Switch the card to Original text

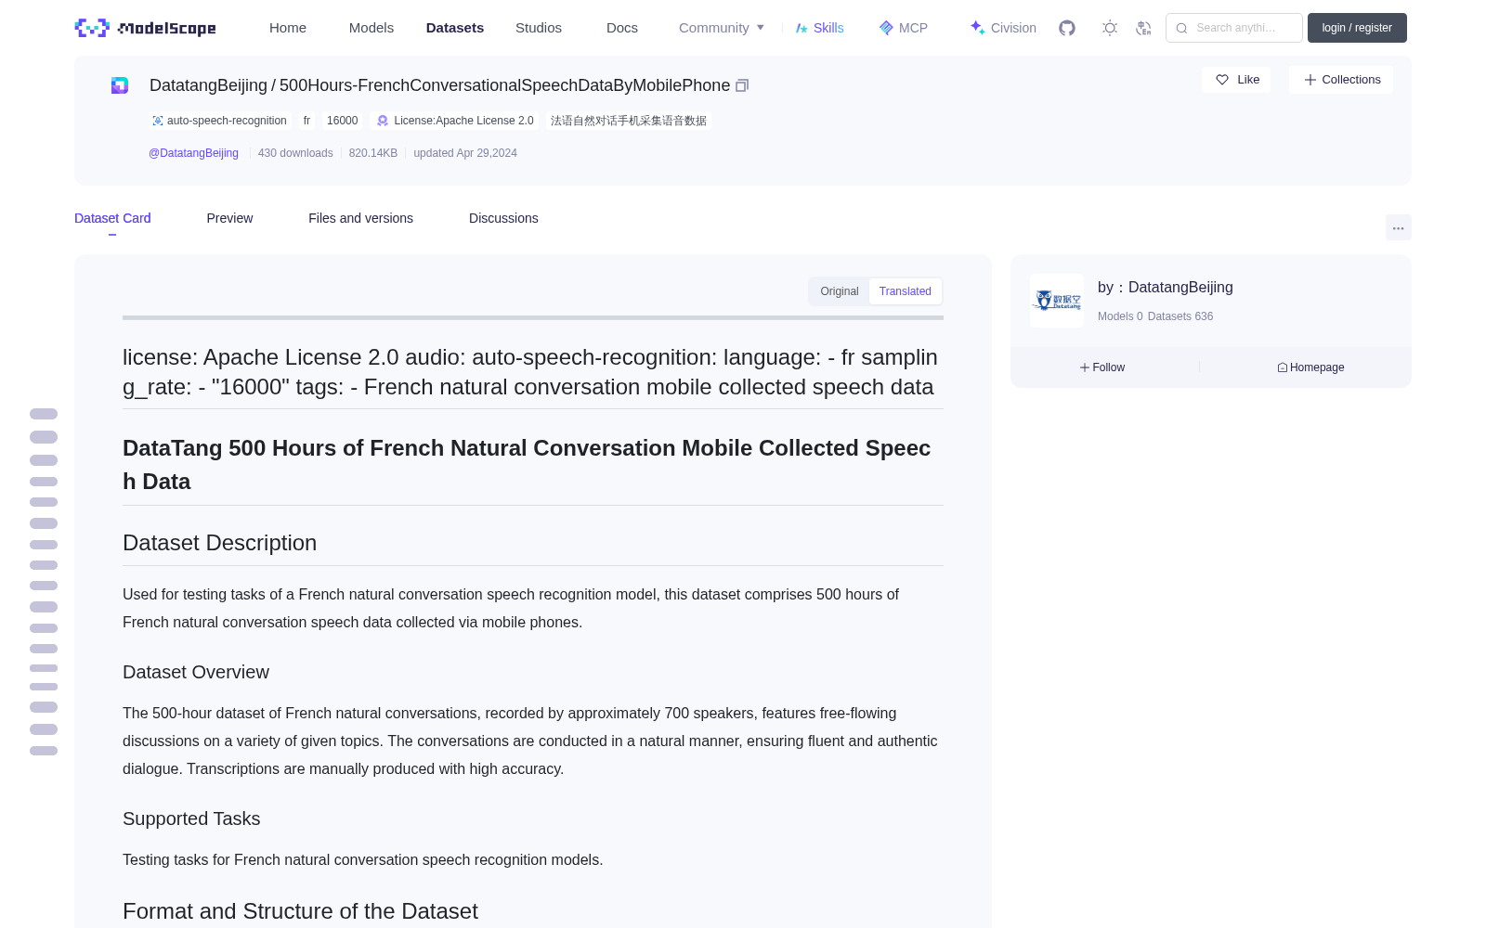(840, 291)
